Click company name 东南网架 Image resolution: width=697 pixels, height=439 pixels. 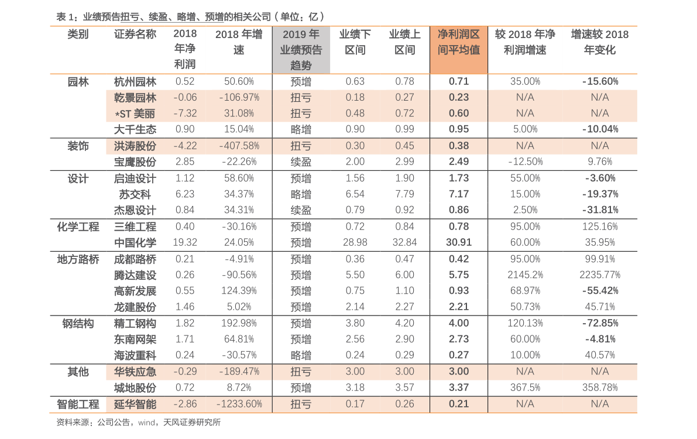click(135, 340)
